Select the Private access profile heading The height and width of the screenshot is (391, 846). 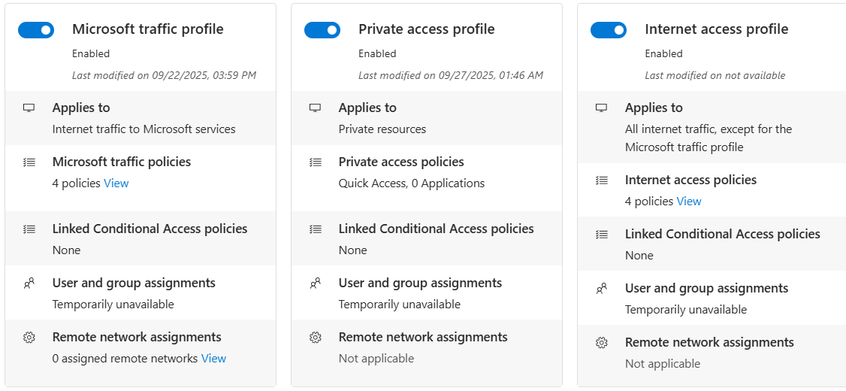pos(426,29)
